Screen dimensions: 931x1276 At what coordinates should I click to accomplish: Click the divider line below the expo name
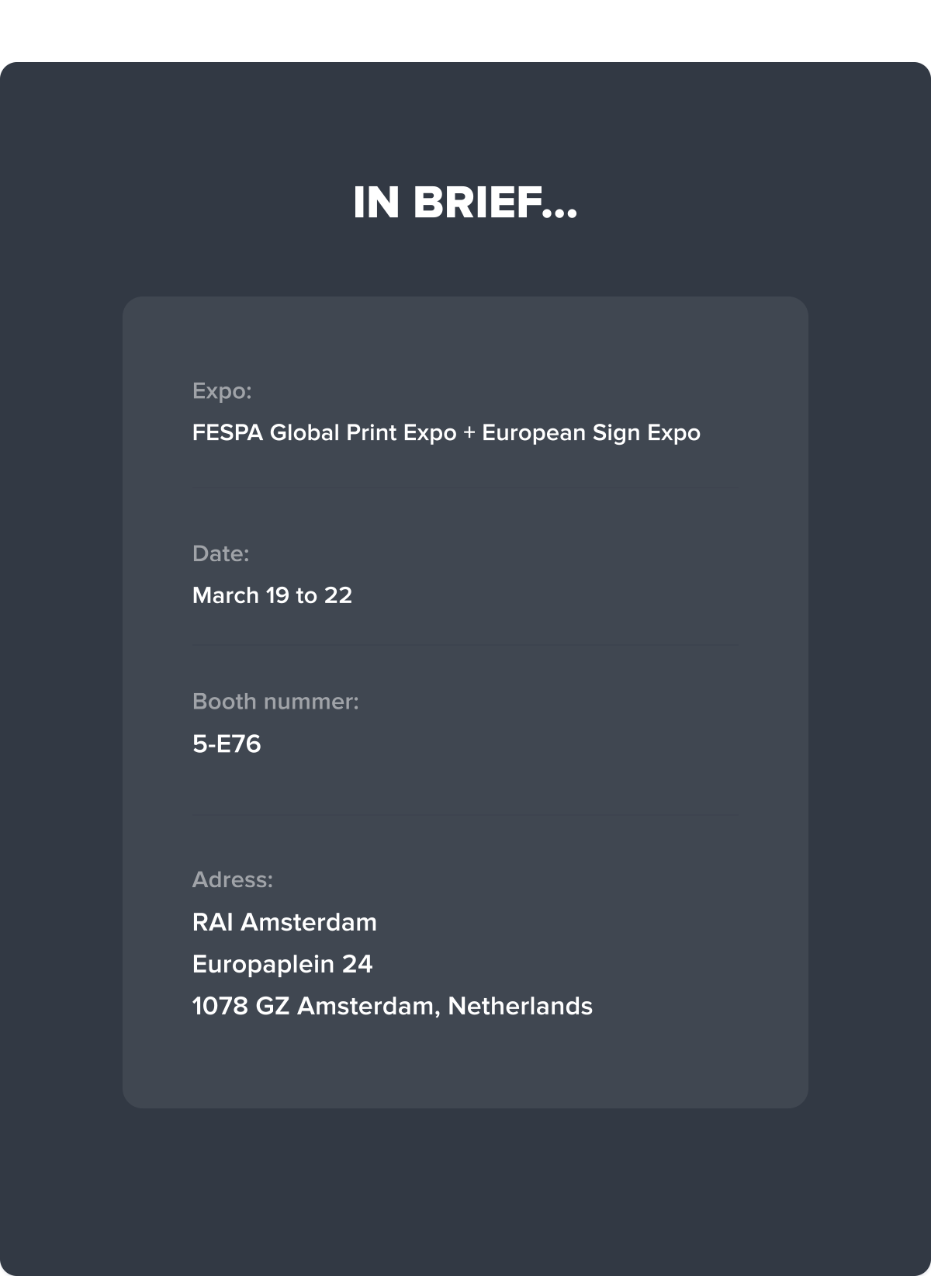pos(465,487)
